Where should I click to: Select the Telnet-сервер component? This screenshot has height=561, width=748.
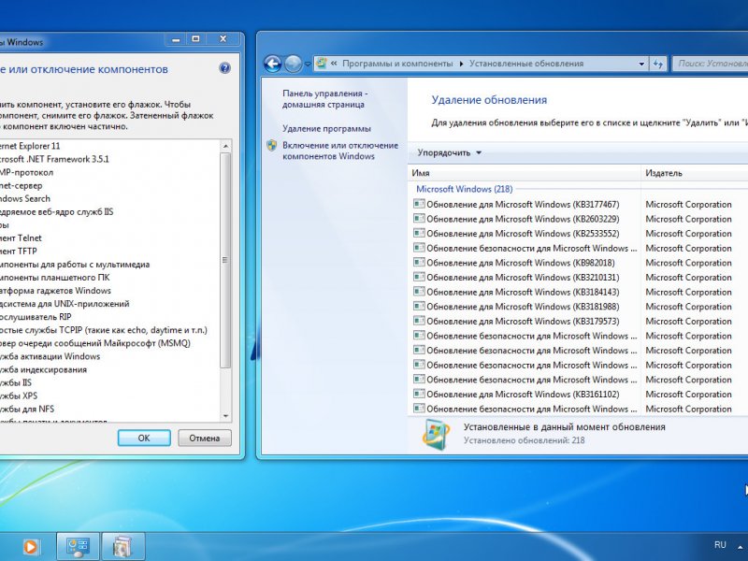coord(21,185)
